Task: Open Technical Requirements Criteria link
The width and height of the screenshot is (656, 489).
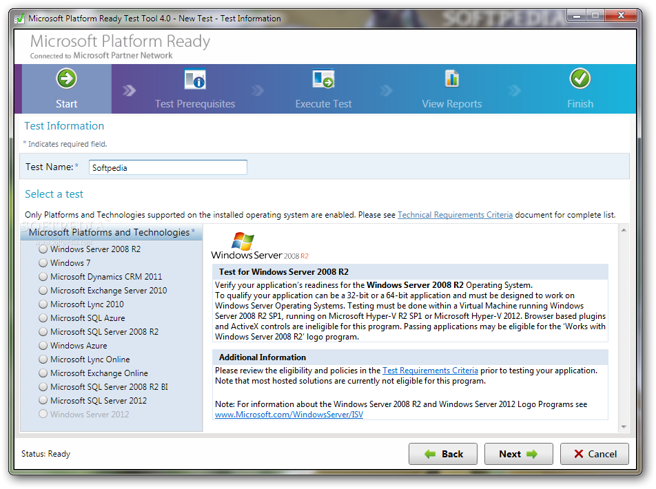Action: click(455, 215)
